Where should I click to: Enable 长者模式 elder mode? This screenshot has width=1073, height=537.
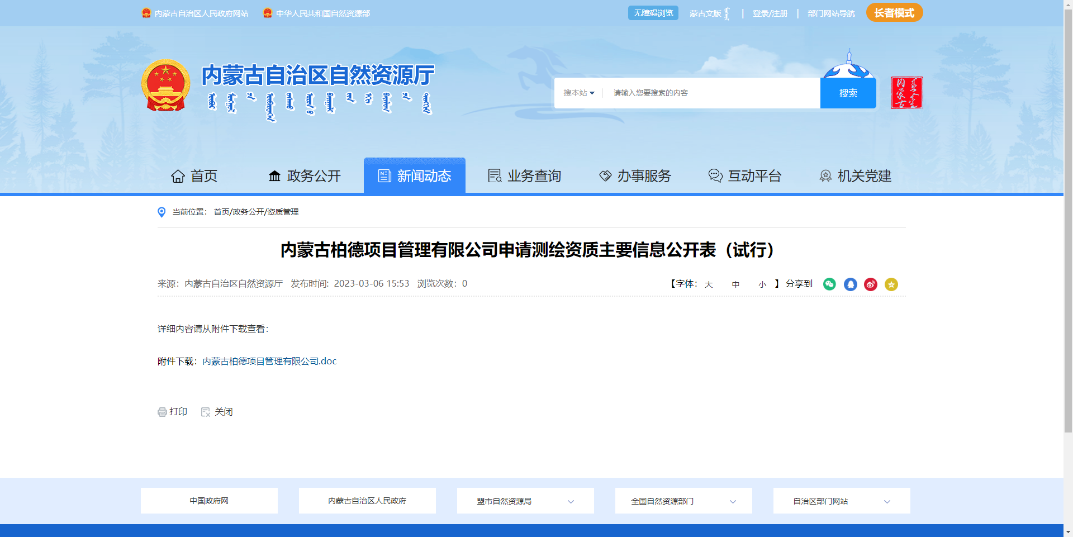[894, 13]
